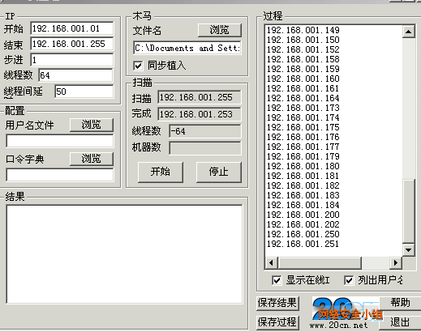Click the 保存过程 button
Image resolution: width=421 pixels, height=332 pixels.
click(277, 322)
